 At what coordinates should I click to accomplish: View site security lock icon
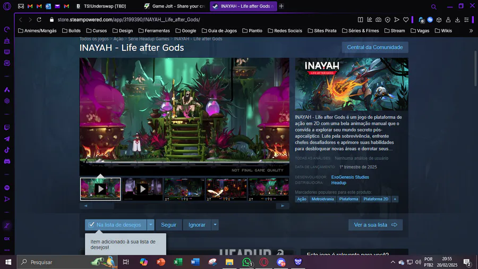52,20
